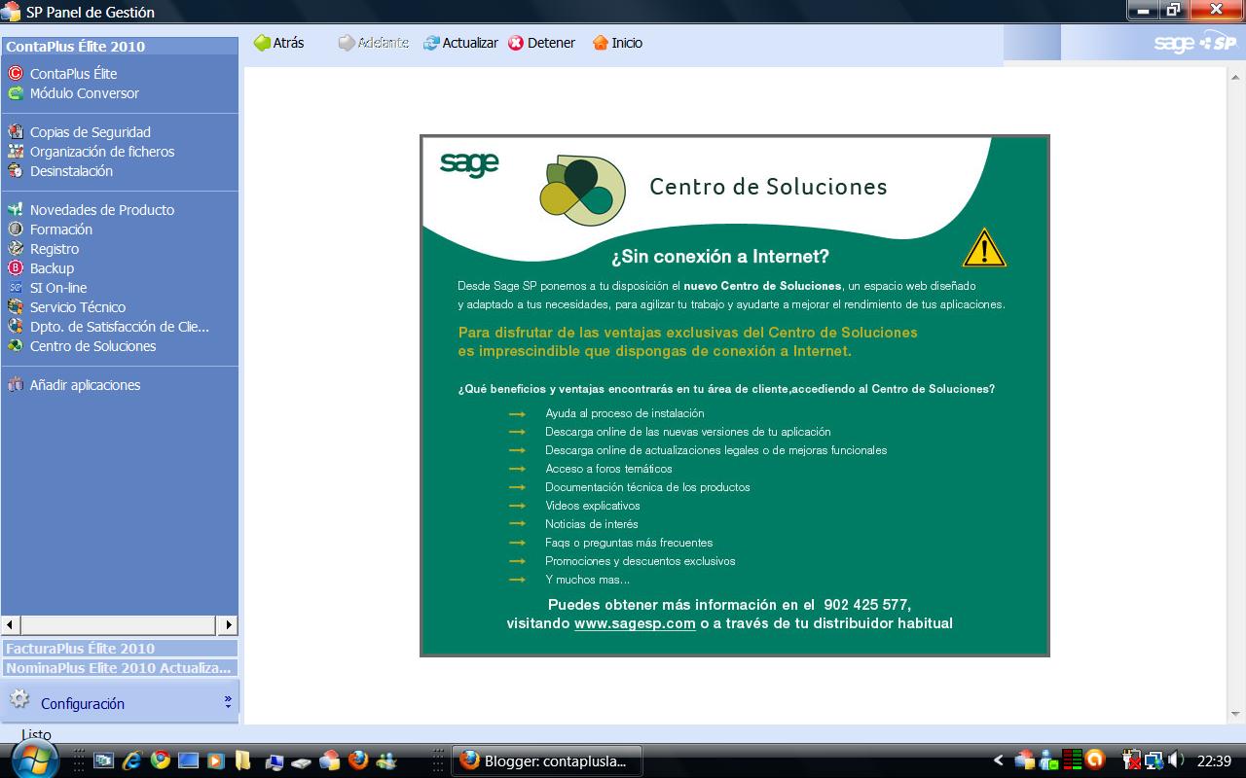This screenshot has height=778, width=1246.
Task: Select Copias de Seguridad
Action: click(x=92, y=131)
